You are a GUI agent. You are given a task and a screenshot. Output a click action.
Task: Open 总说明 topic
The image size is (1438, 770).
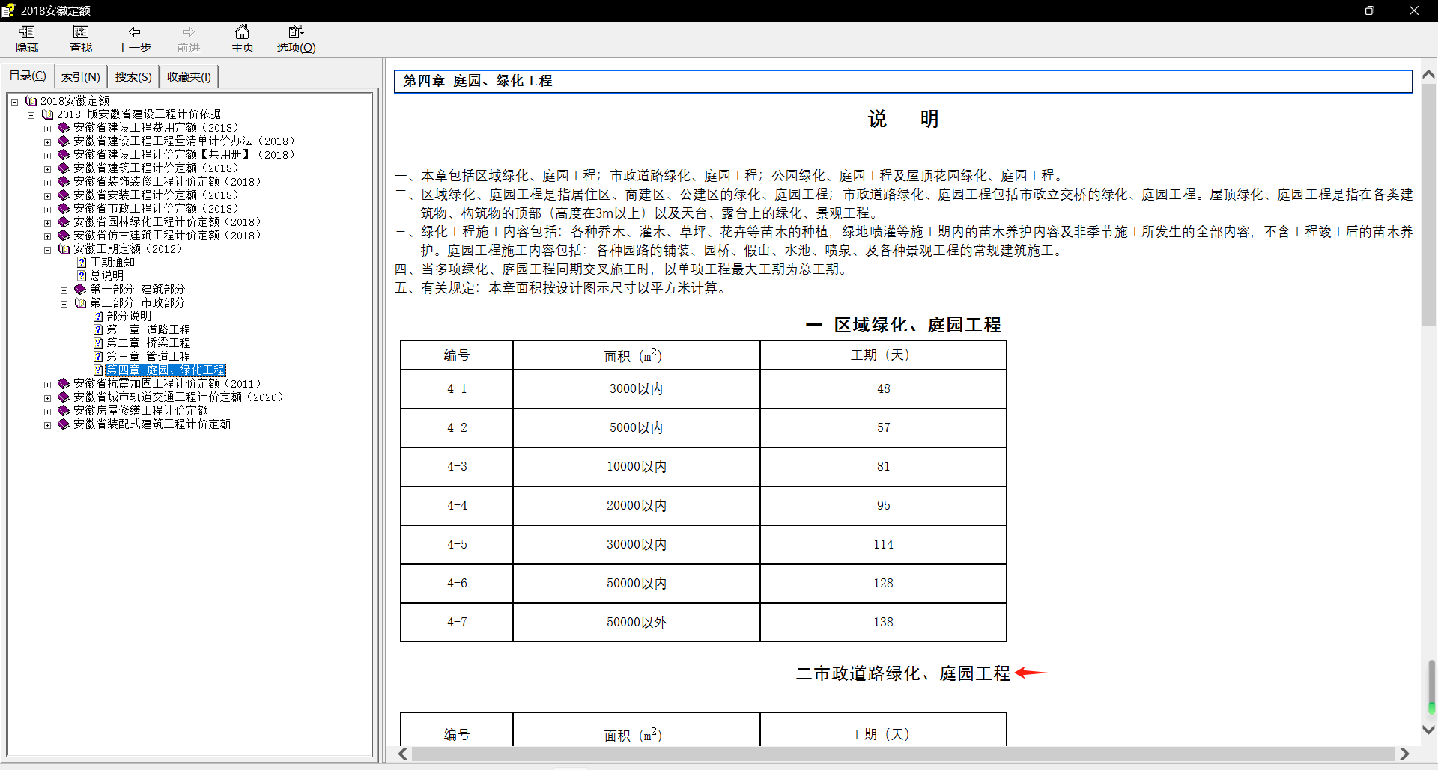click(107, 276)
